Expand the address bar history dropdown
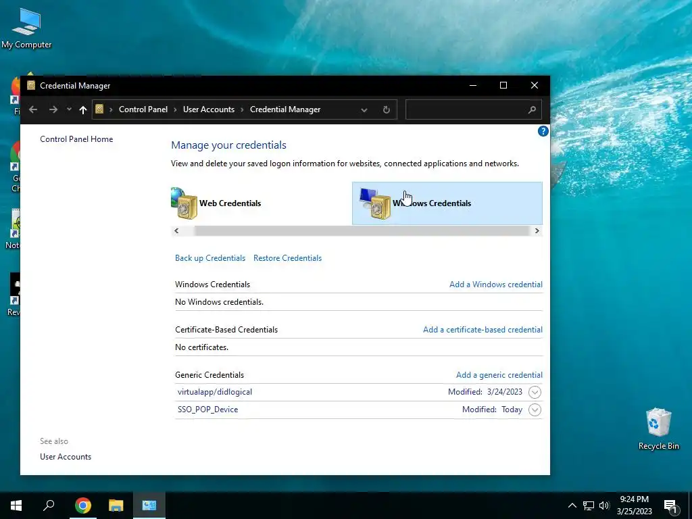This screenshot has height=519, width=692. [364, 110]
